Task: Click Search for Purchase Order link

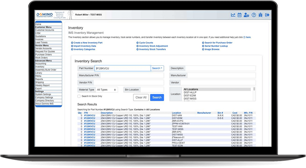Action: [218, 43]
